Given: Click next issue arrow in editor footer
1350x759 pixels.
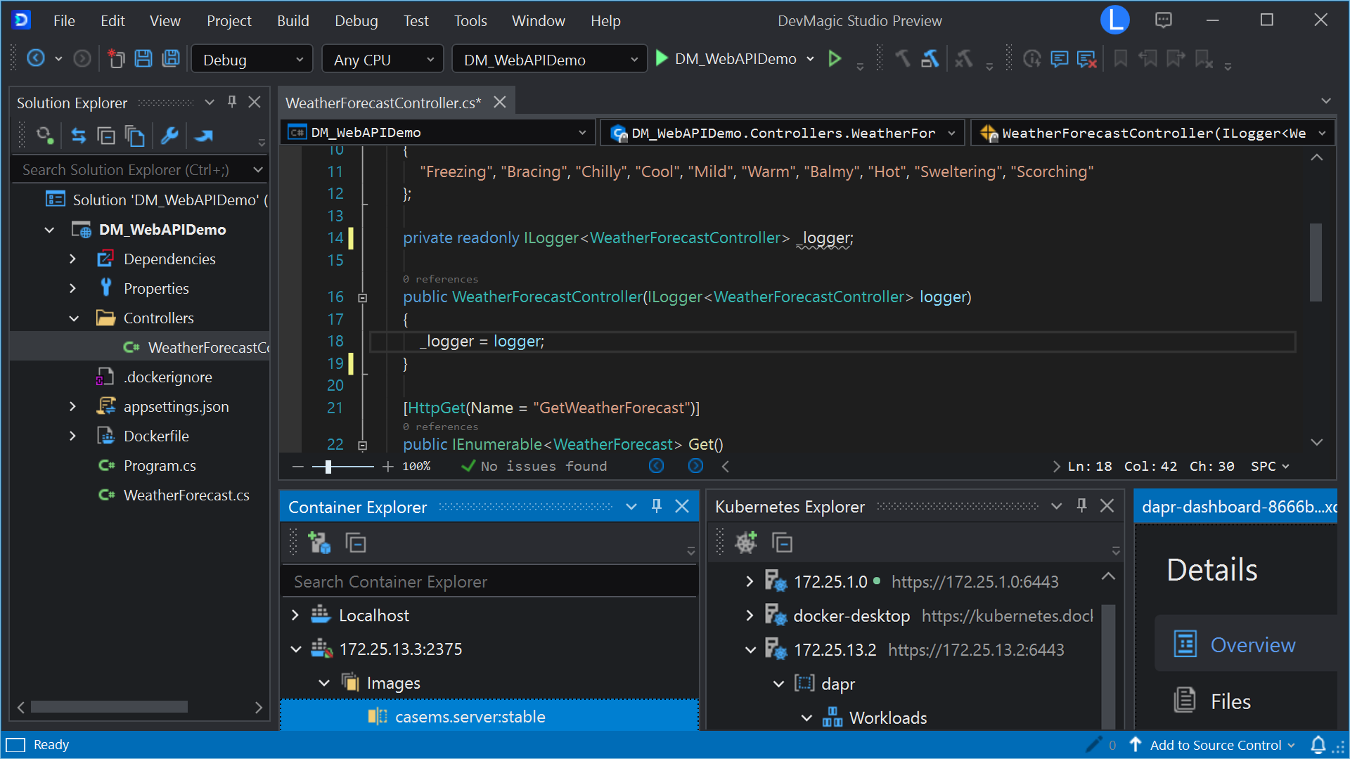Looking at the screenshot, I should pos(695,466).
